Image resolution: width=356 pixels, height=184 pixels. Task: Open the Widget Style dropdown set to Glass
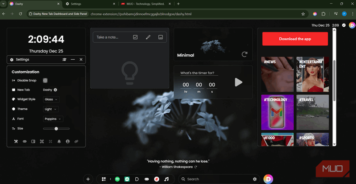[51, 99]
